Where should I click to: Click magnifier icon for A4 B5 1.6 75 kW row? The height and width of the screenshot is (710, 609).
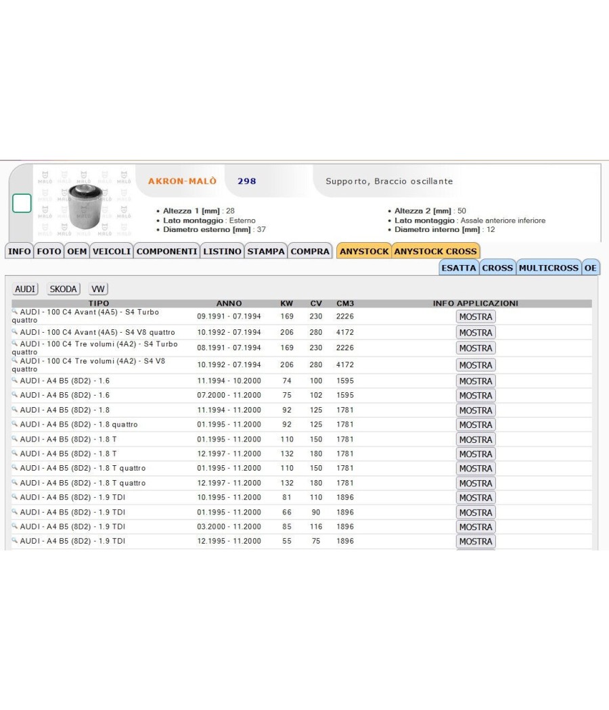coord(15,395)
